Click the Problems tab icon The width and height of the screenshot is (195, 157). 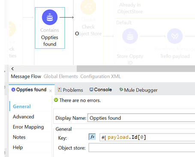[x=60, y=90]
